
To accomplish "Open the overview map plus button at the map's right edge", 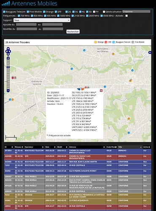I will tap(150, 52).
